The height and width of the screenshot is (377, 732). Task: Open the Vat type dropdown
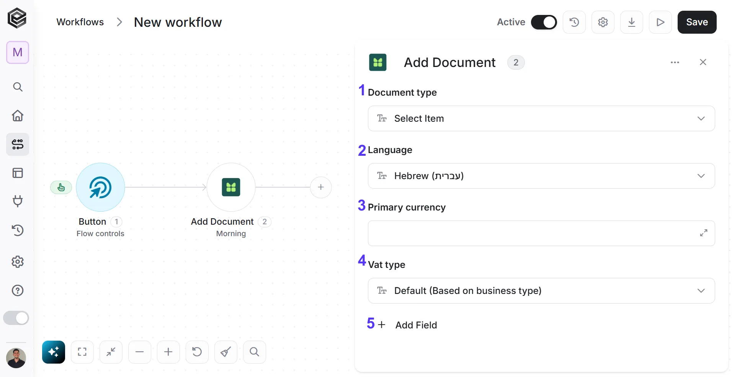(541, 291)
